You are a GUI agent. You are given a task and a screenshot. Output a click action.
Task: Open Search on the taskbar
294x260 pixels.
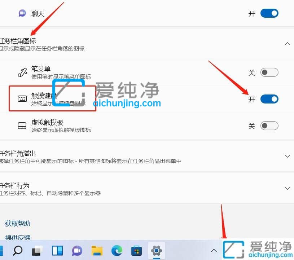pyautogui.click(x=17, y=250)
